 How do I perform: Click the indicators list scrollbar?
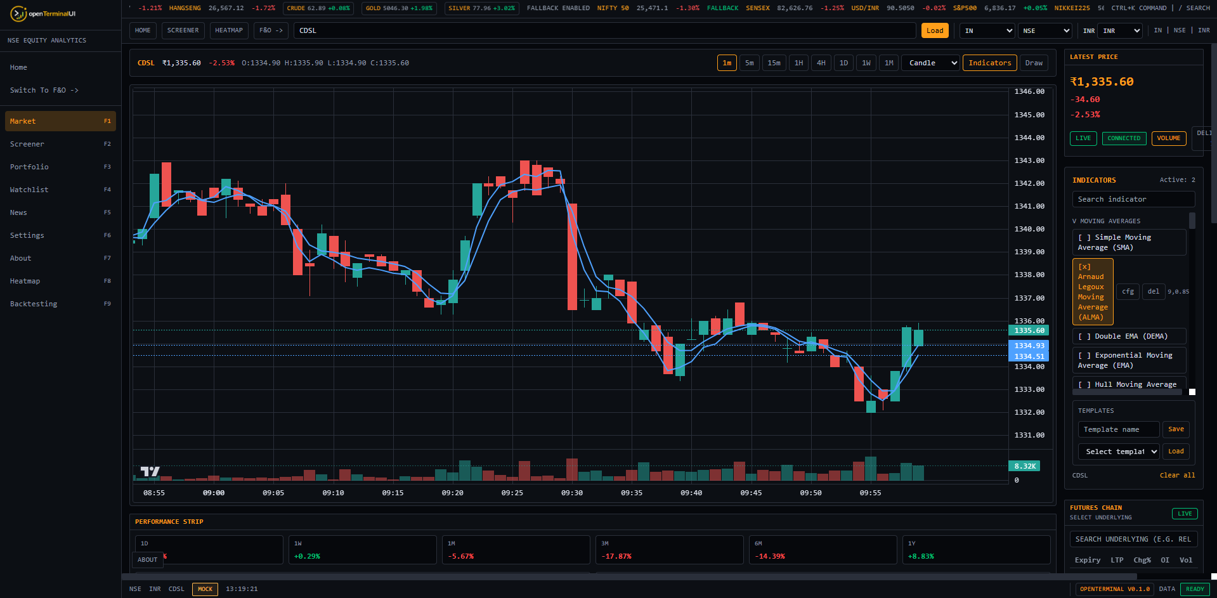tap(1192, 221)
